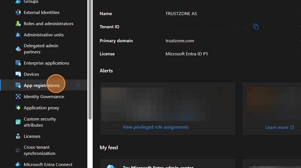Click the external-link icon beside Learn more
This screenshot has width=301, height=168.
coord(292,127)
